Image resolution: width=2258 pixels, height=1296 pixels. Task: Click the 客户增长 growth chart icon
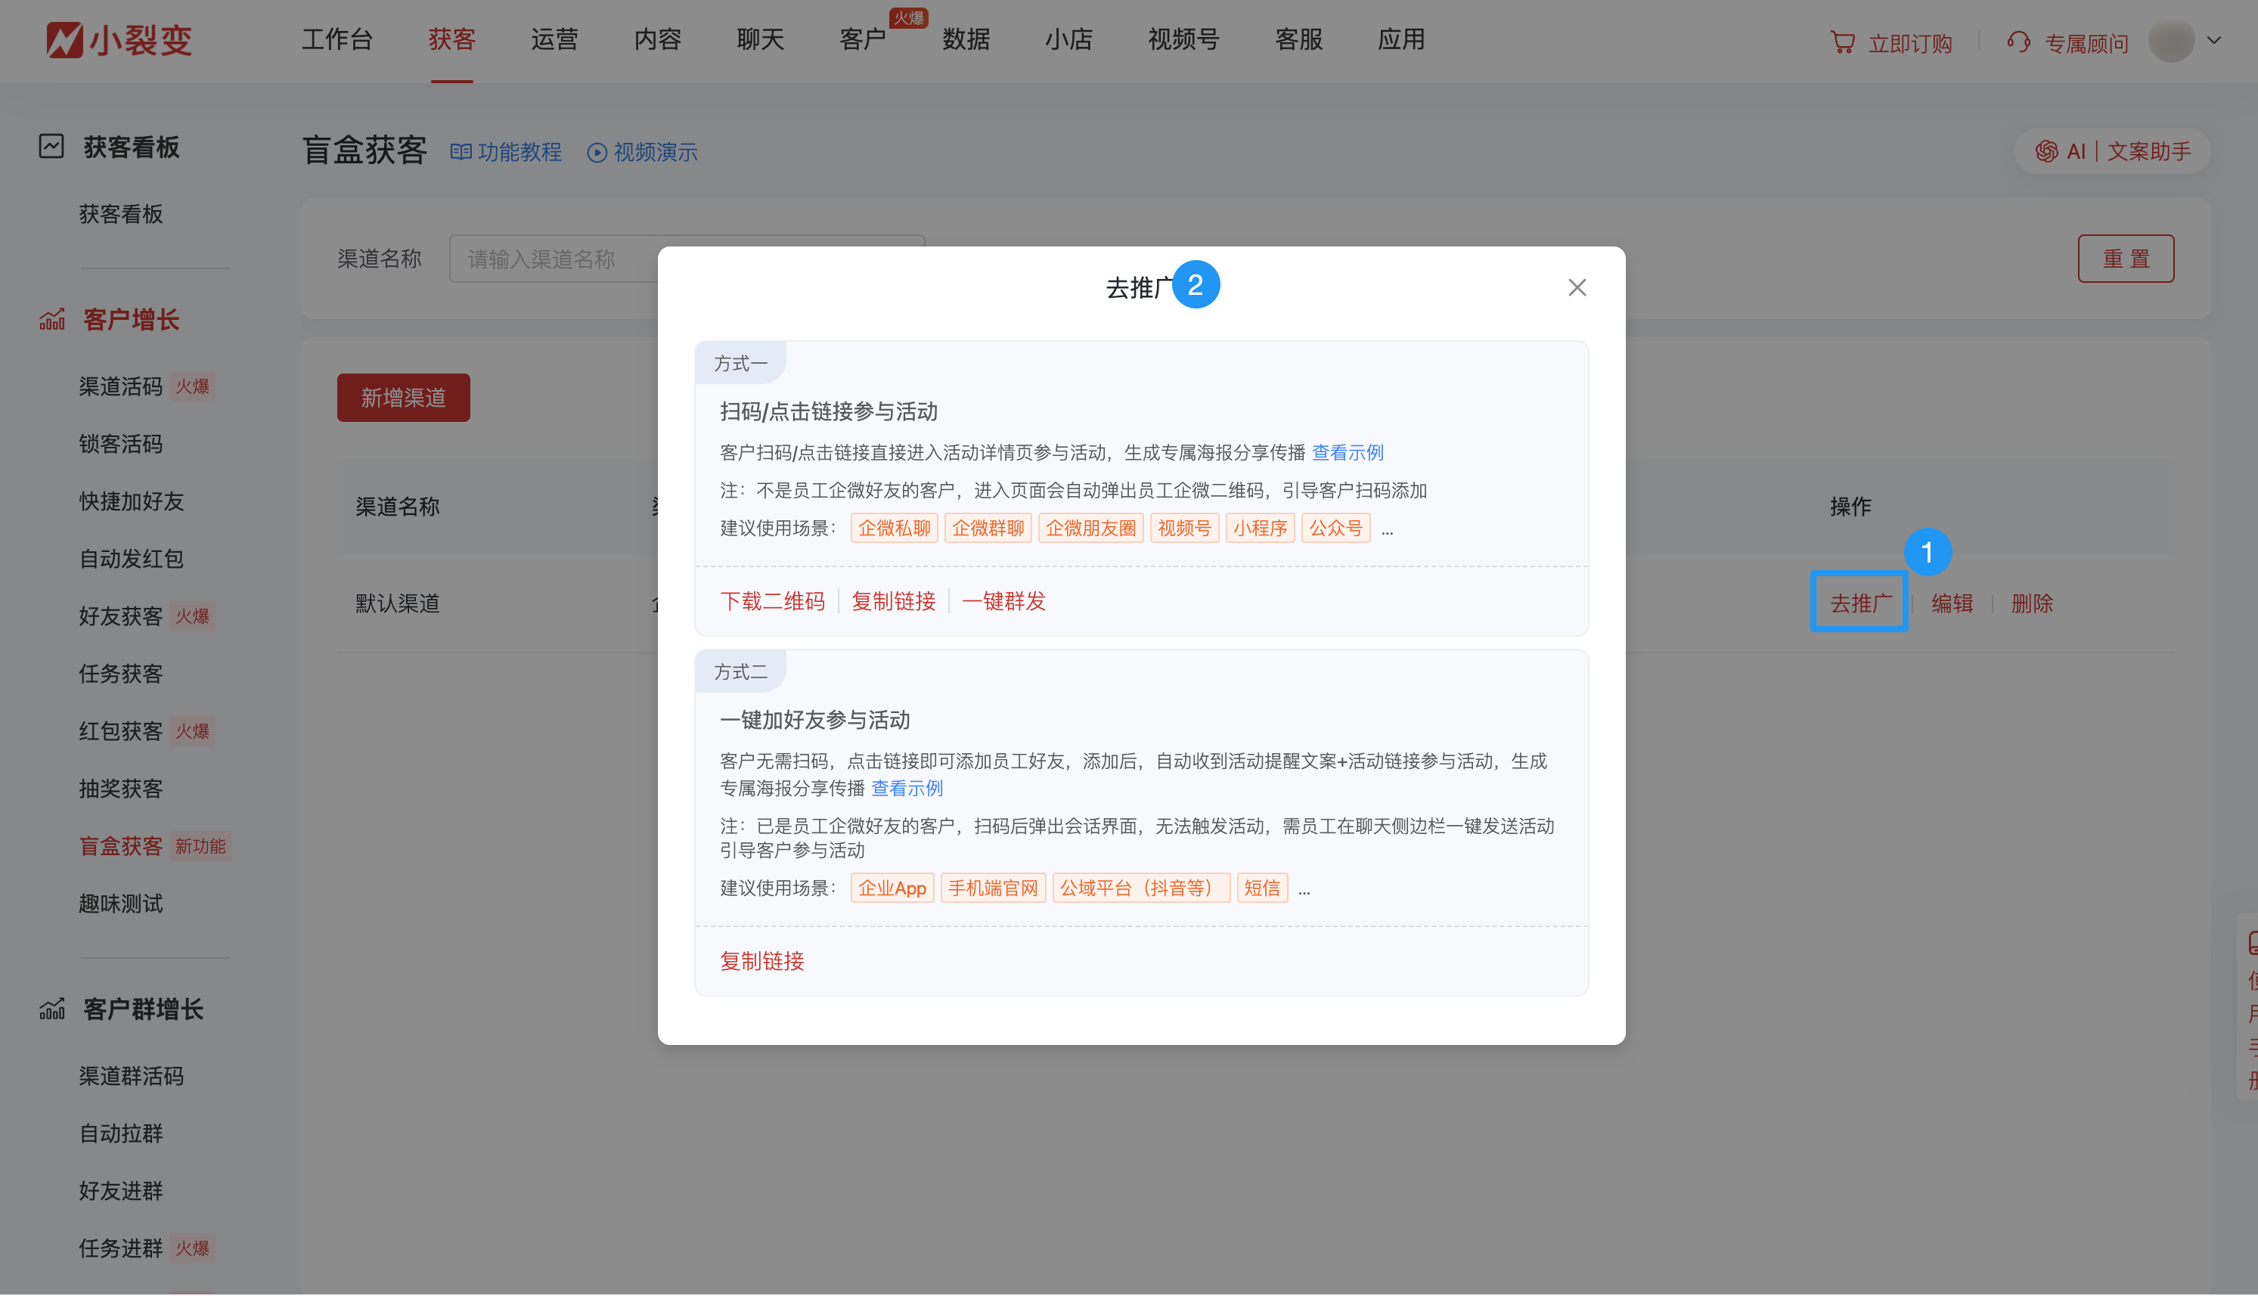[x=51, y=318]
